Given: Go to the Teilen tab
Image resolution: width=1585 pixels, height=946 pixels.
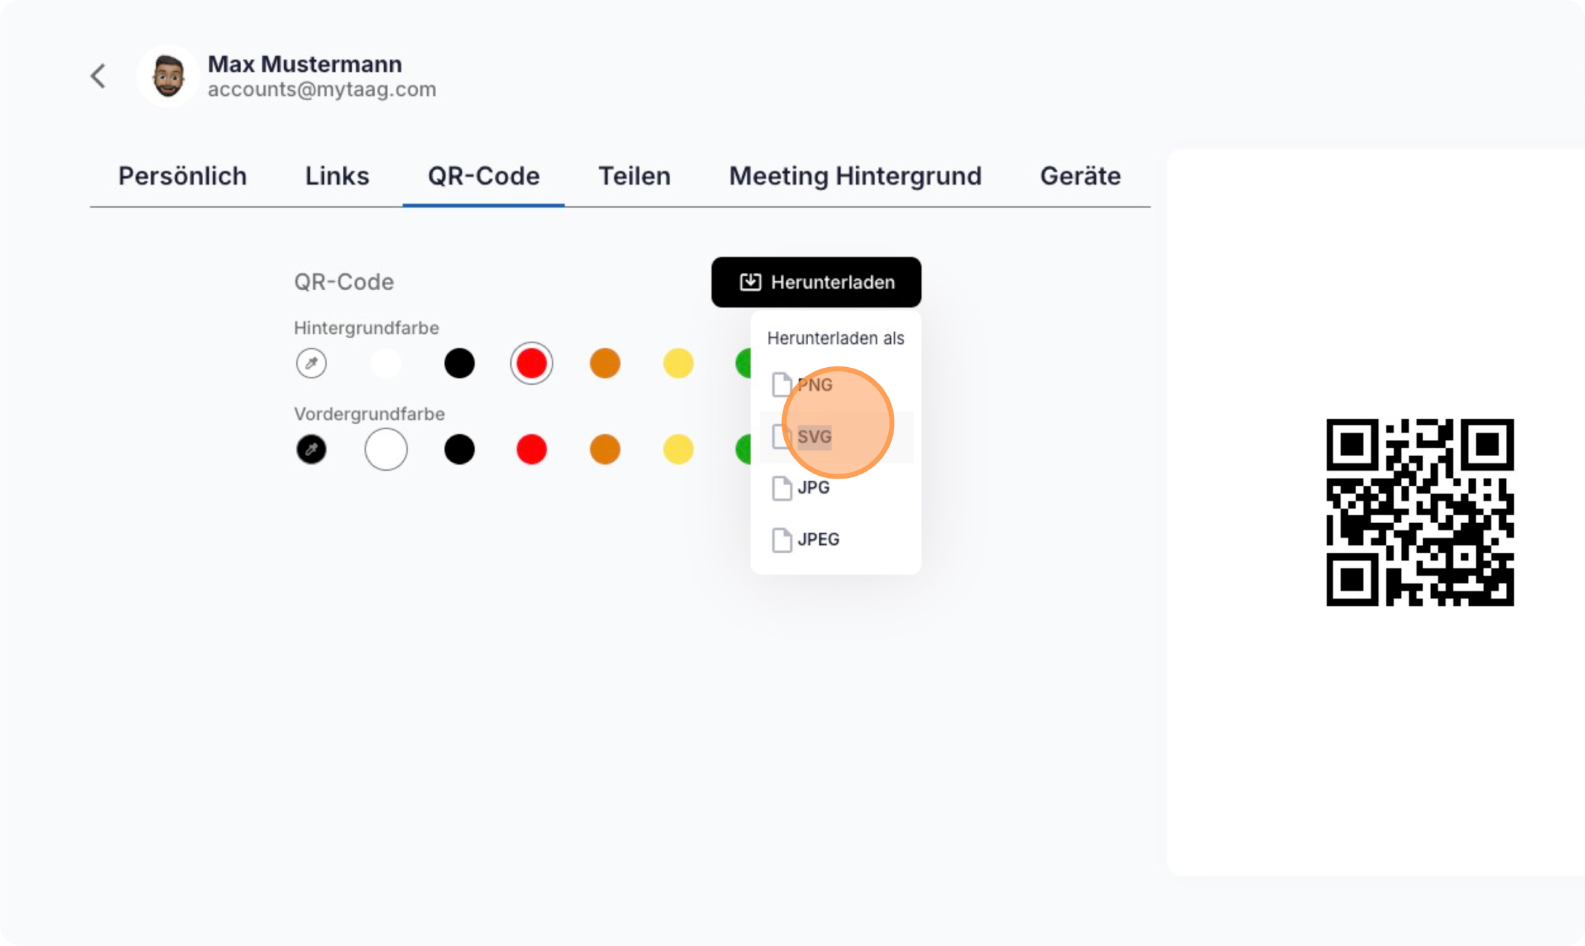Looking at the screenshot, I should click(634, 176).
